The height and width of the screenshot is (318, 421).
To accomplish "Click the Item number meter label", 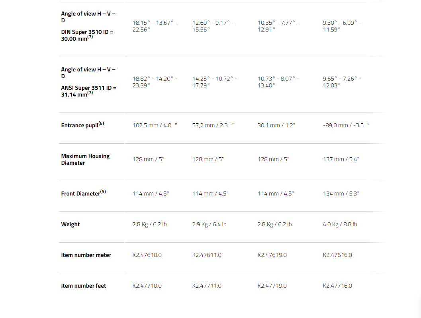I will pyautogui.click(x=86, y=255).
